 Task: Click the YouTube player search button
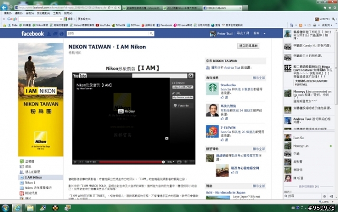click(191, 76)
